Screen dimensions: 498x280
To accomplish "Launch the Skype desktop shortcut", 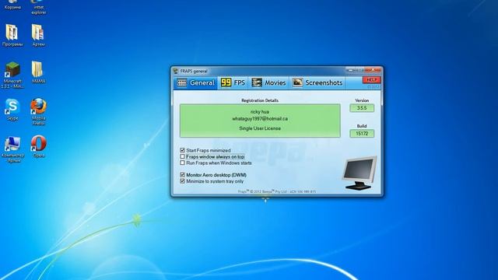I will click(x=12, y=109).
